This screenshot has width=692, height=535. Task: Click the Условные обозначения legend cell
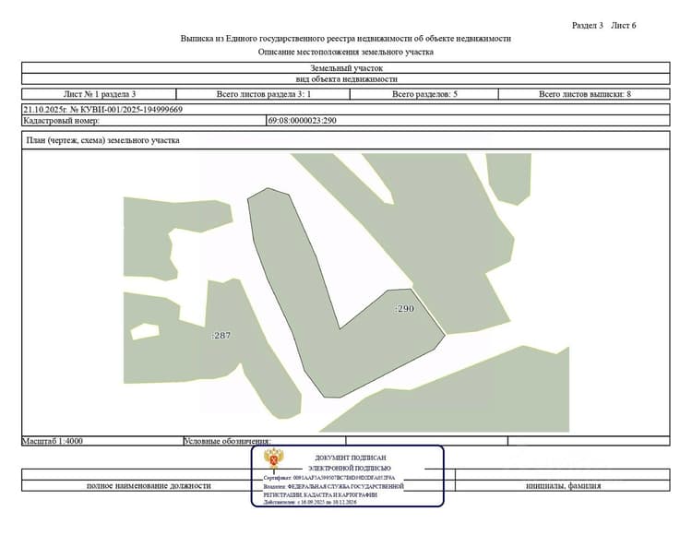(265, 441)
